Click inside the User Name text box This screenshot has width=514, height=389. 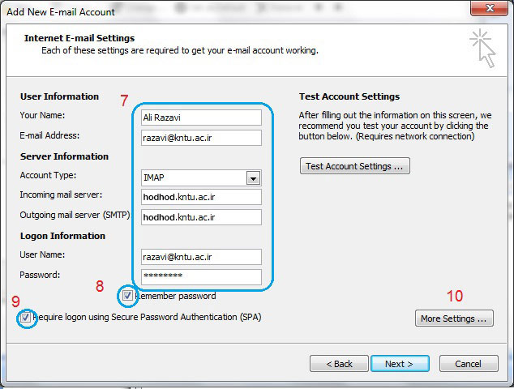(201, 257)
